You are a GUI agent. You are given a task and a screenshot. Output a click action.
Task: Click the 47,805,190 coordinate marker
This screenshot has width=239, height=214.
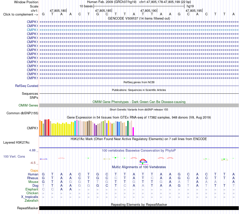pos(148,11)
